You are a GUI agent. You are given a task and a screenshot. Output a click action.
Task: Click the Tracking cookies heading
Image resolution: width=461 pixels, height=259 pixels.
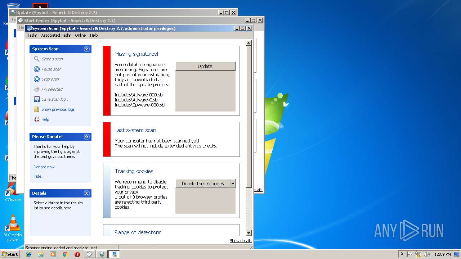134,171
